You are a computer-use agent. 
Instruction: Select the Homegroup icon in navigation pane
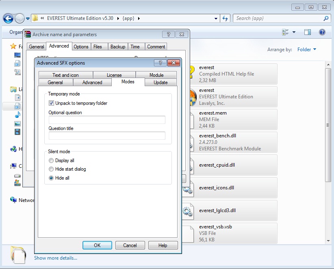point(13,149)
